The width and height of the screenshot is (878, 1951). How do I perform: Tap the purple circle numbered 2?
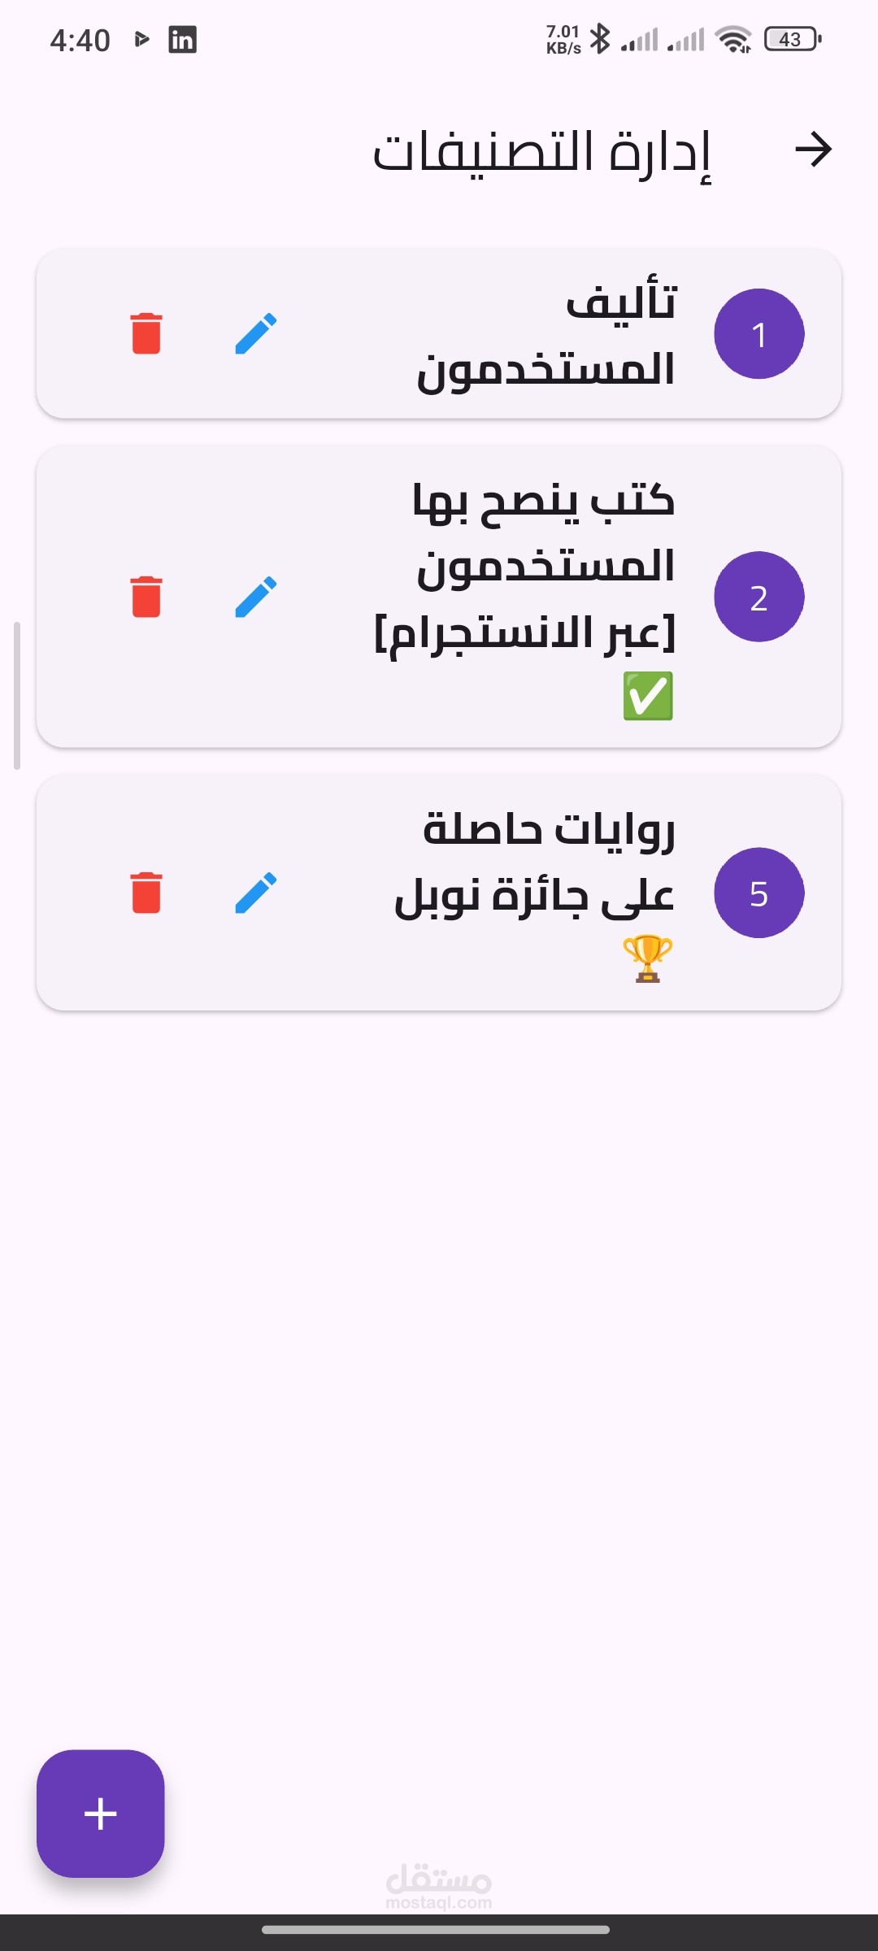(x=759, y=597)
